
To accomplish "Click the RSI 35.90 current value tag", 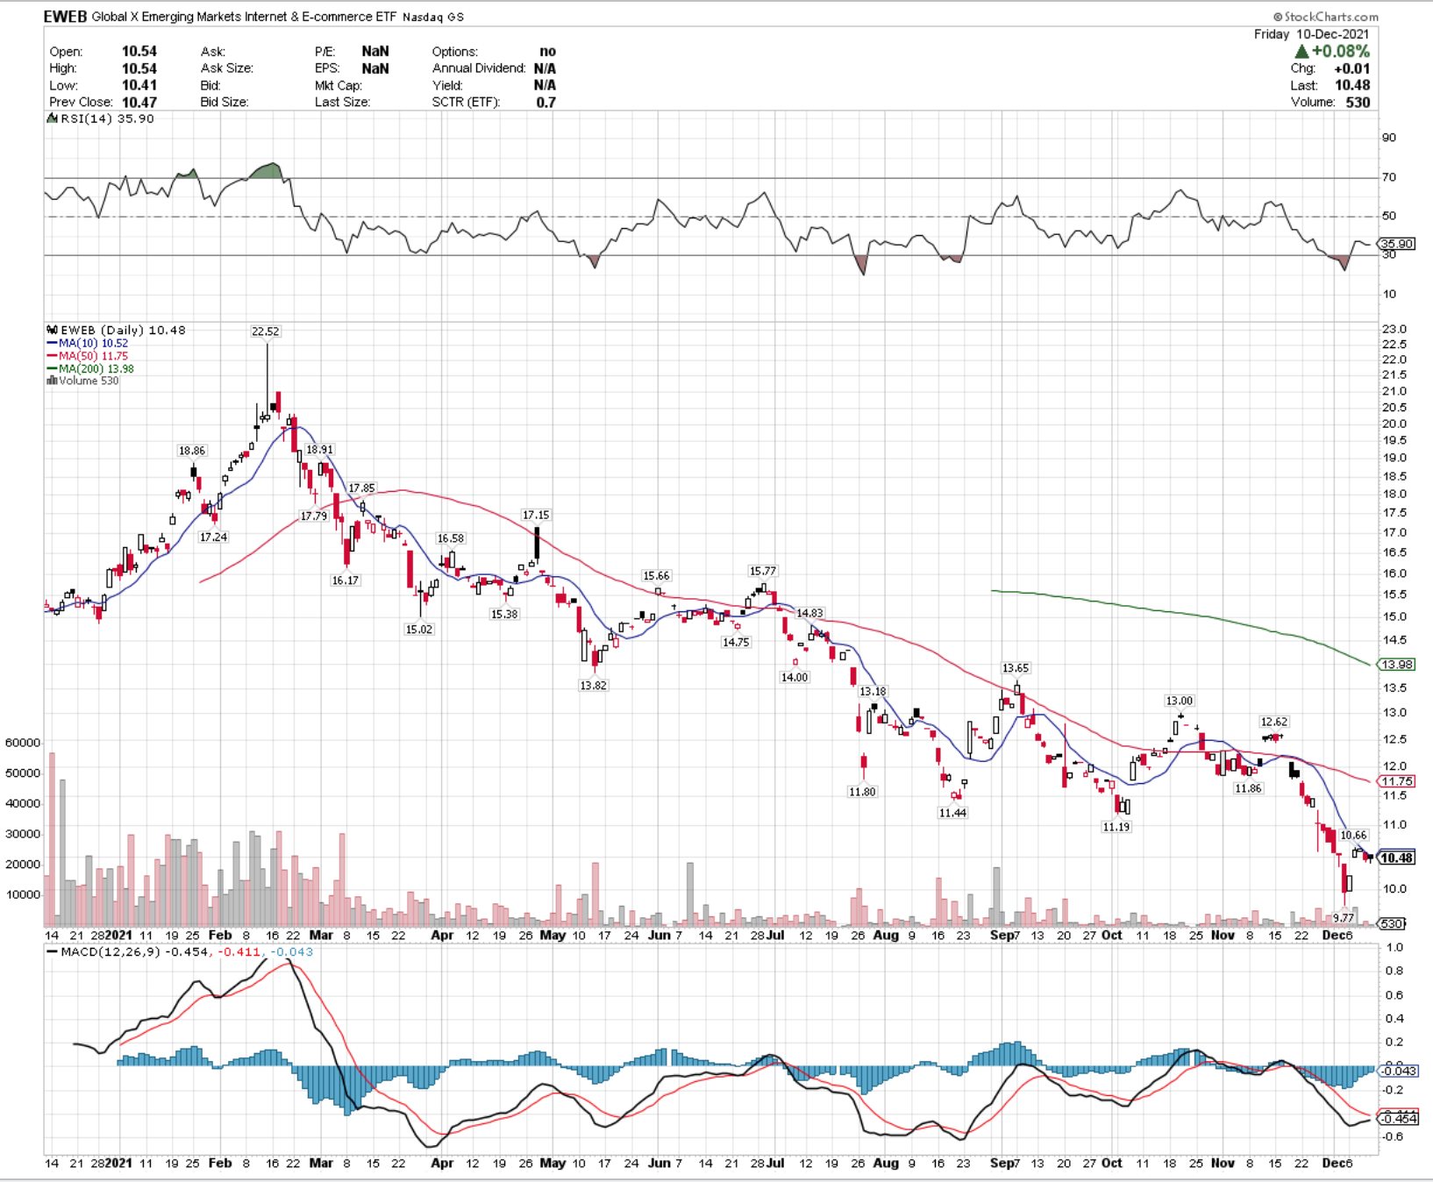I will click(x=1397, y=244).
